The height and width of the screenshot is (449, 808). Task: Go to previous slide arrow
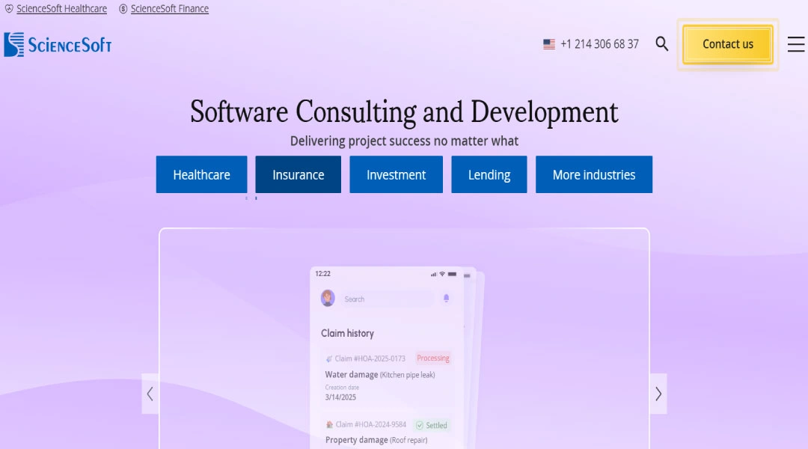[x=150, y=394]
